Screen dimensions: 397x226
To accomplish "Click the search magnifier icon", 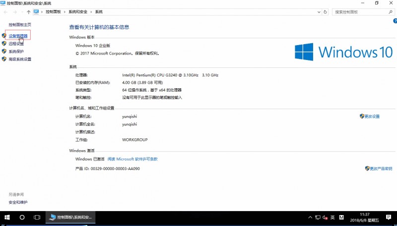I will (391, 12).
